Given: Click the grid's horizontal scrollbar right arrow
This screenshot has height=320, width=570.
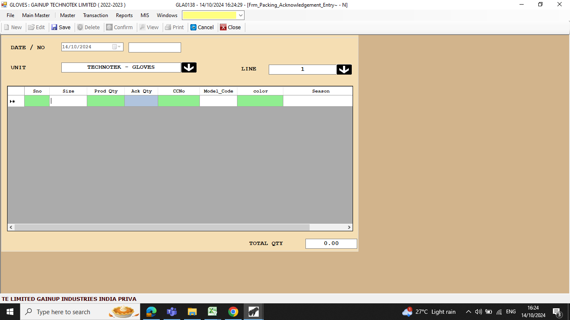Looking at the screenshot, I should coord(349,227).
